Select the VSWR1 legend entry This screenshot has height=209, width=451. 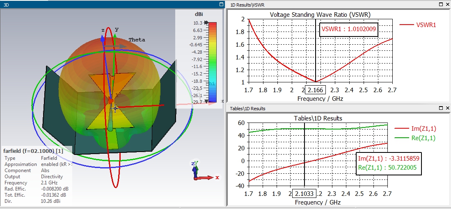(x=418, y=25)
